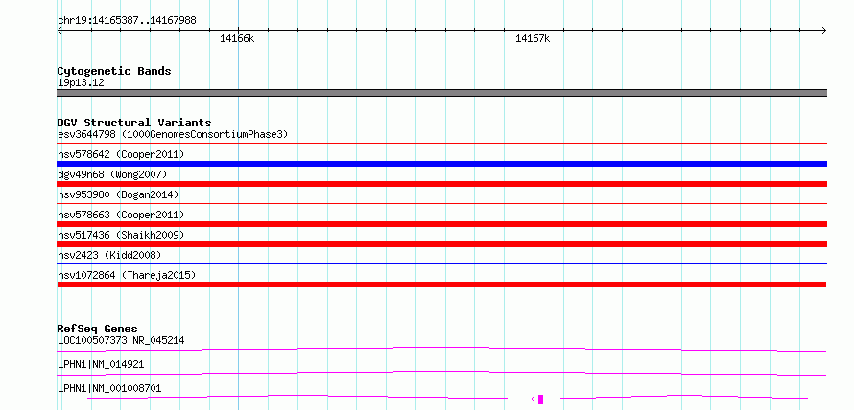Click the thin red esv3644798 variant line

coord(441,144)
